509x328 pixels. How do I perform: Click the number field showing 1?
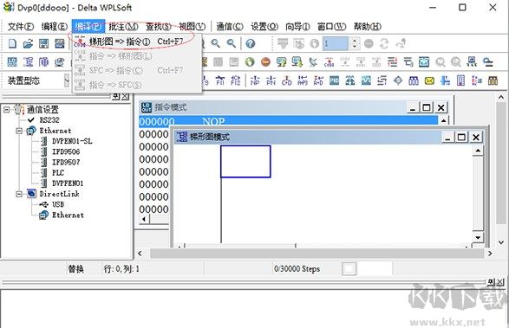[336, 43]
